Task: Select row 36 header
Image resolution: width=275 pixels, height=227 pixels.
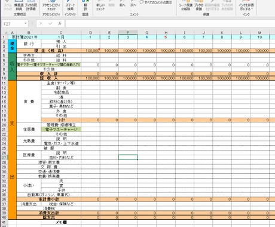Action: pos(4,199)
